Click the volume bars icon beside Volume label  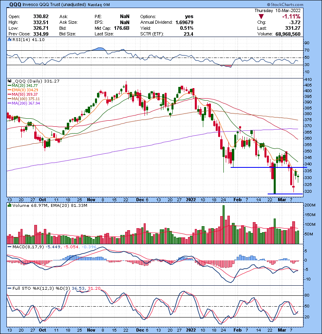(x=9, y=205)
